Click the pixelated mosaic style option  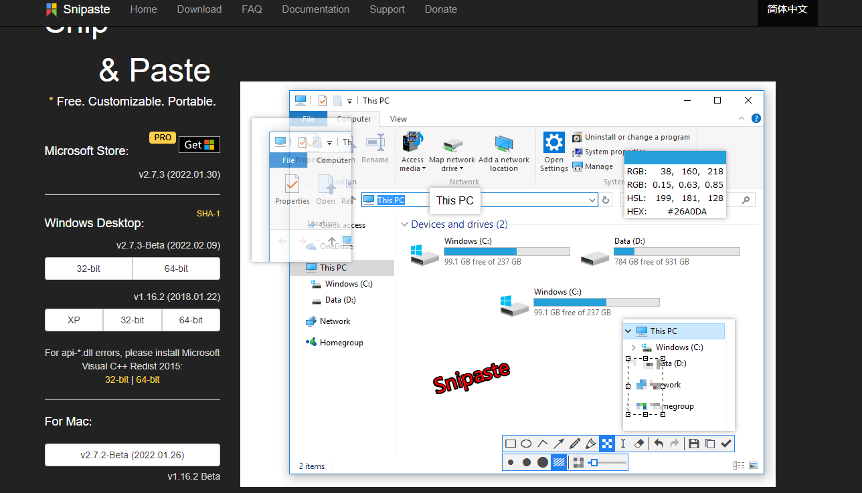point(578,462)
